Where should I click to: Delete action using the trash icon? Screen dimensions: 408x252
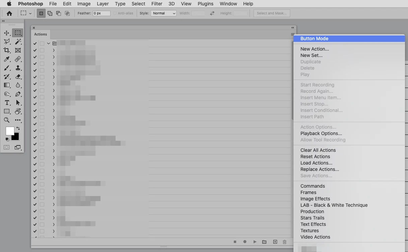click(x=285, y=242)
